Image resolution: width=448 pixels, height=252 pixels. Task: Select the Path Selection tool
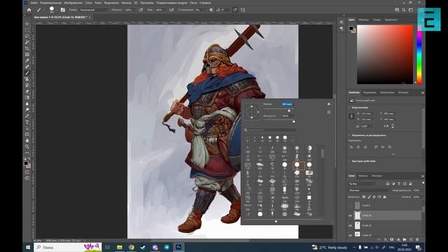point(27,128)
